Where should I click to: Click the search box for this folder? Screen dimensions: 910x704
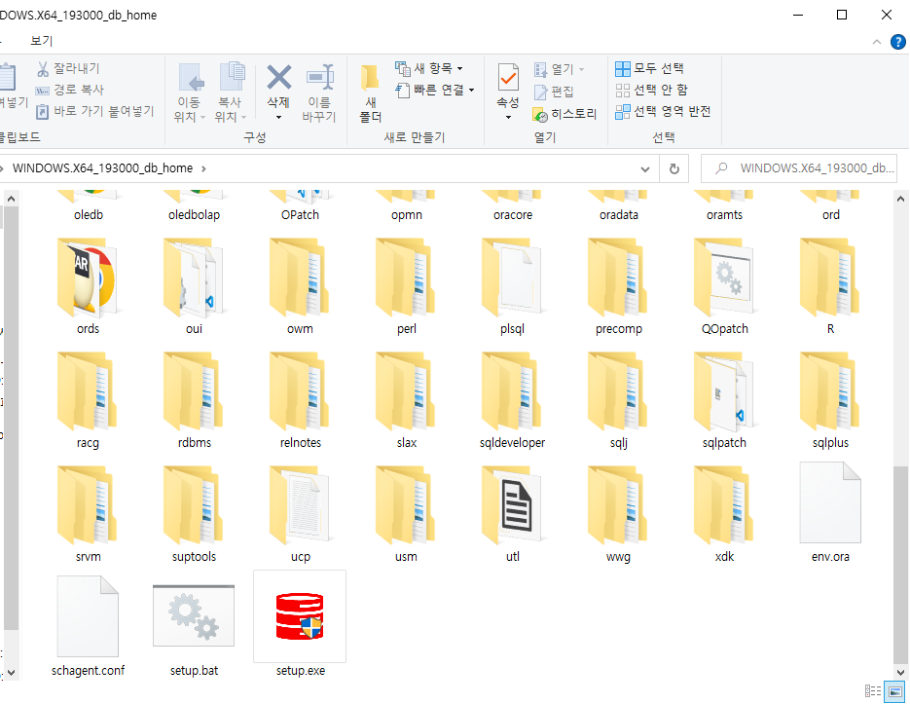click(799, 168)
